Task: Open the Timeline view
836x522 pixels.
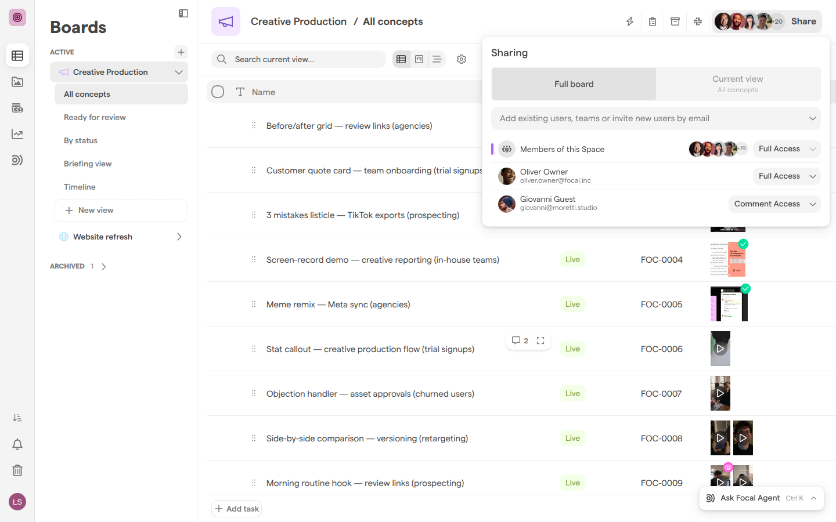Action: coord(121,187)
